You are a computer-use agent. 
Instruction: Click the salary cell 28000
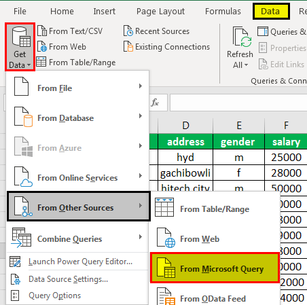pos(286,173)
